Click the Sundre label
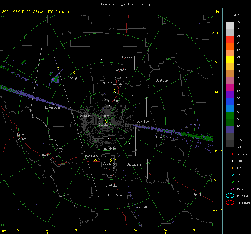This screenshot has height=234, width=251. tap(85, 115)
